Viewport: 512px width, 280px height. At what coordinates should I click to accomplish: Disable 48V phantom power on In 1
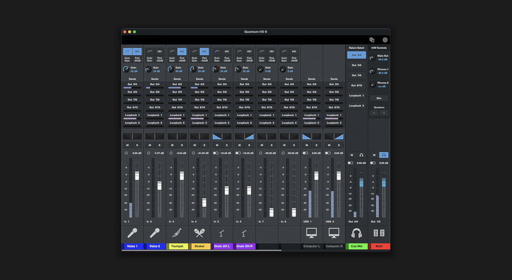click(137, 52)
